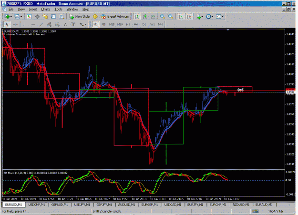298x215 pixels.
Task: Draw a vertical line tool
Action: (x=25, y=24)
